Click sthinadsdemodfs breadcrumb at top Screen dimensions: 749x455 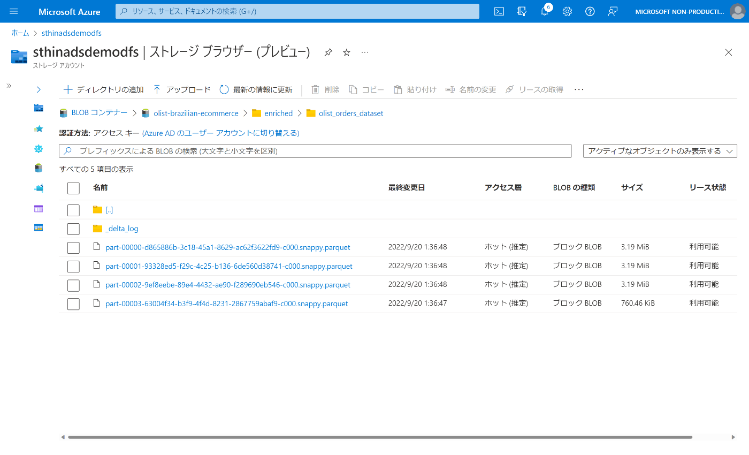coord(72,33)
